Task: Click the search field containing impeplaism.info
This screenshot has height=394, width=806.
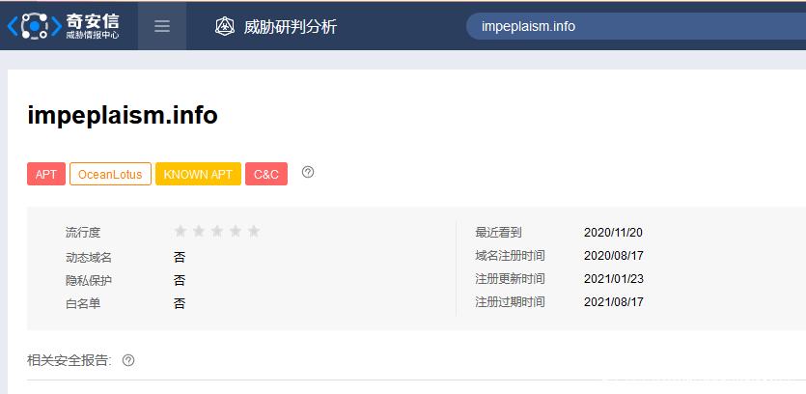Action: (627, 26)
